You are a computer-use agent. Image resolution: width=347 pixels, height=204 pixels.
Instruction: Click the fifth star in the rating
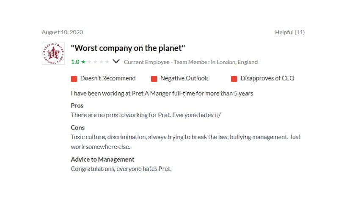pos(107,62)
